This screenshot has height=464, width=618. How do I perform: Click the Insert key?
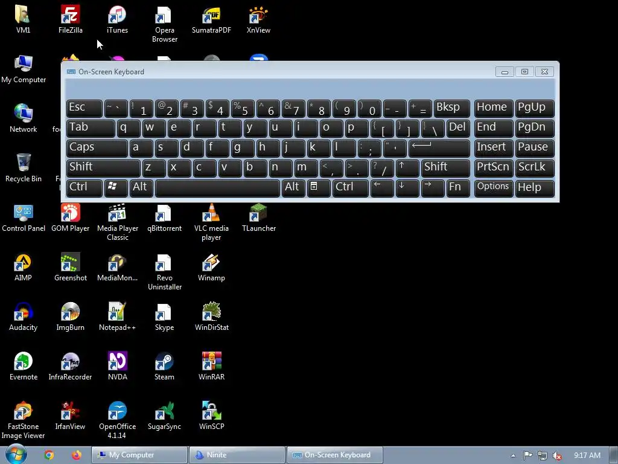tap(493, 148)
